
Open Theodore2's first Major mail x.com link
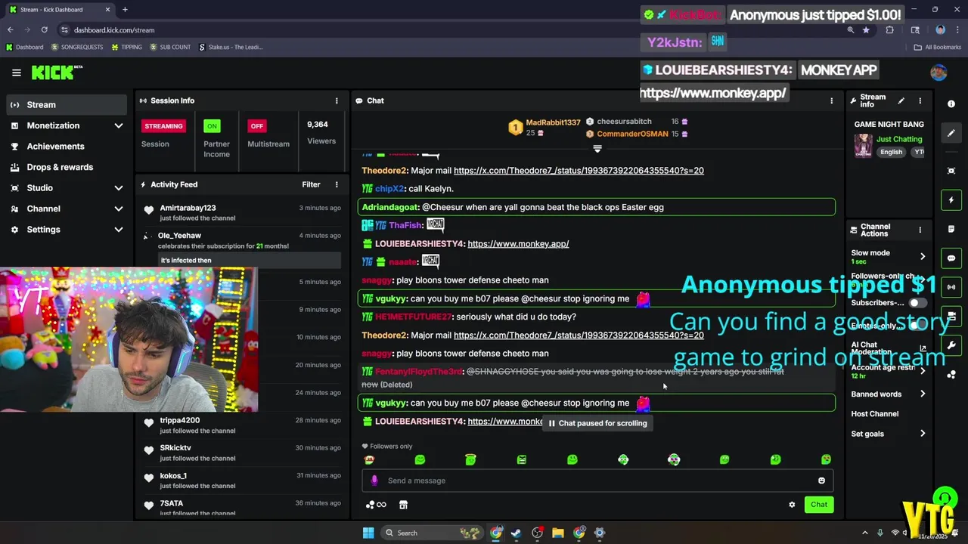click(x=579, y=171)
